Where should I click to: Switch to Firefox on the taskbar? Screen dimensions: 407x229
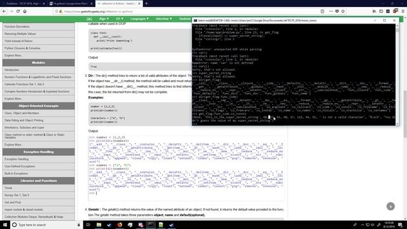pyautogui.click(x=120, y=225)
